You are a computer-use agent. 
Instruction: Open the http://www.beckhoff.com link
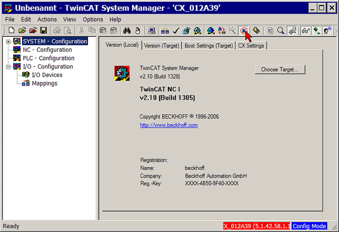pos(169,125)
